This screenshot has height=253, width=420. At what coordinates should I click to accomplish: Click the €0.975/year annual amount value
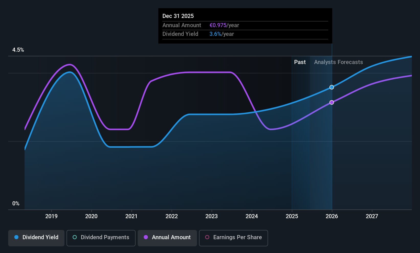pyautogui.click(x=224, y=25)
